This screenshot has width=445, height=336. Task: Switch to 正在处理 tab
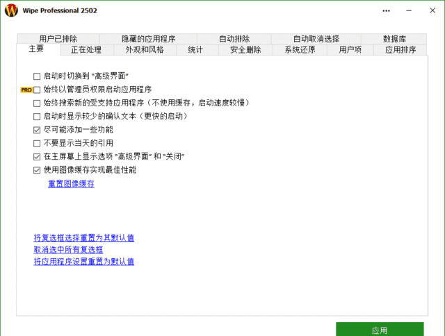[x=86, y=50]
